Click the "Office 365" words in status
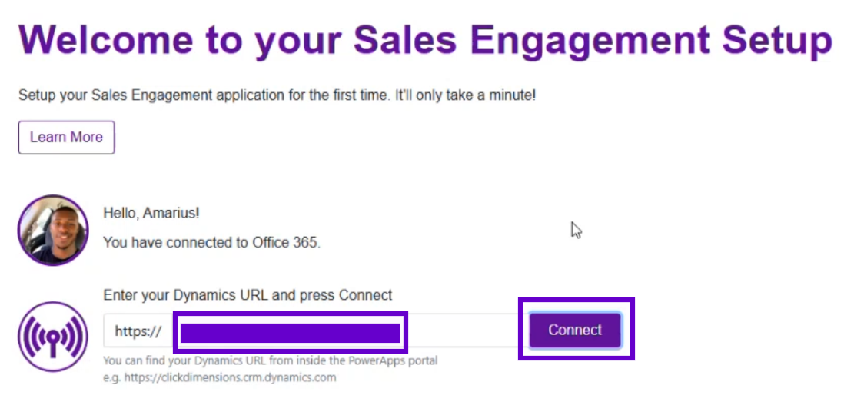This screenshot has height=402, width=844. 286,243
